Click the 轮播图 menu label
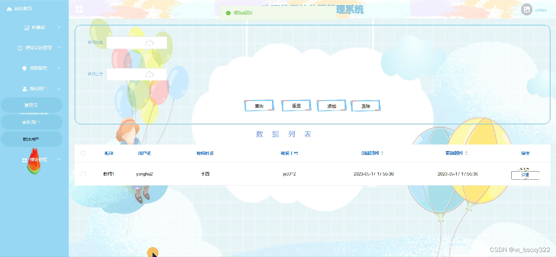The width and height of the screenshot is (556, 257). tap(38, 27)
